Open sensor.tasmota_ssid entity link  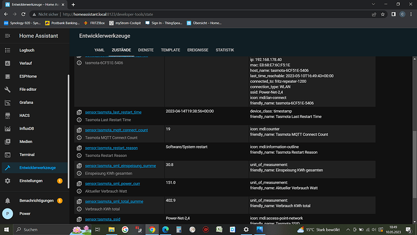coord(103,219)
